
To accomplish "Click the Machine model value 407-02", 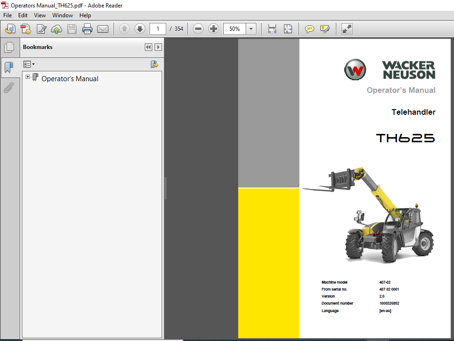I will coord(385,282).
